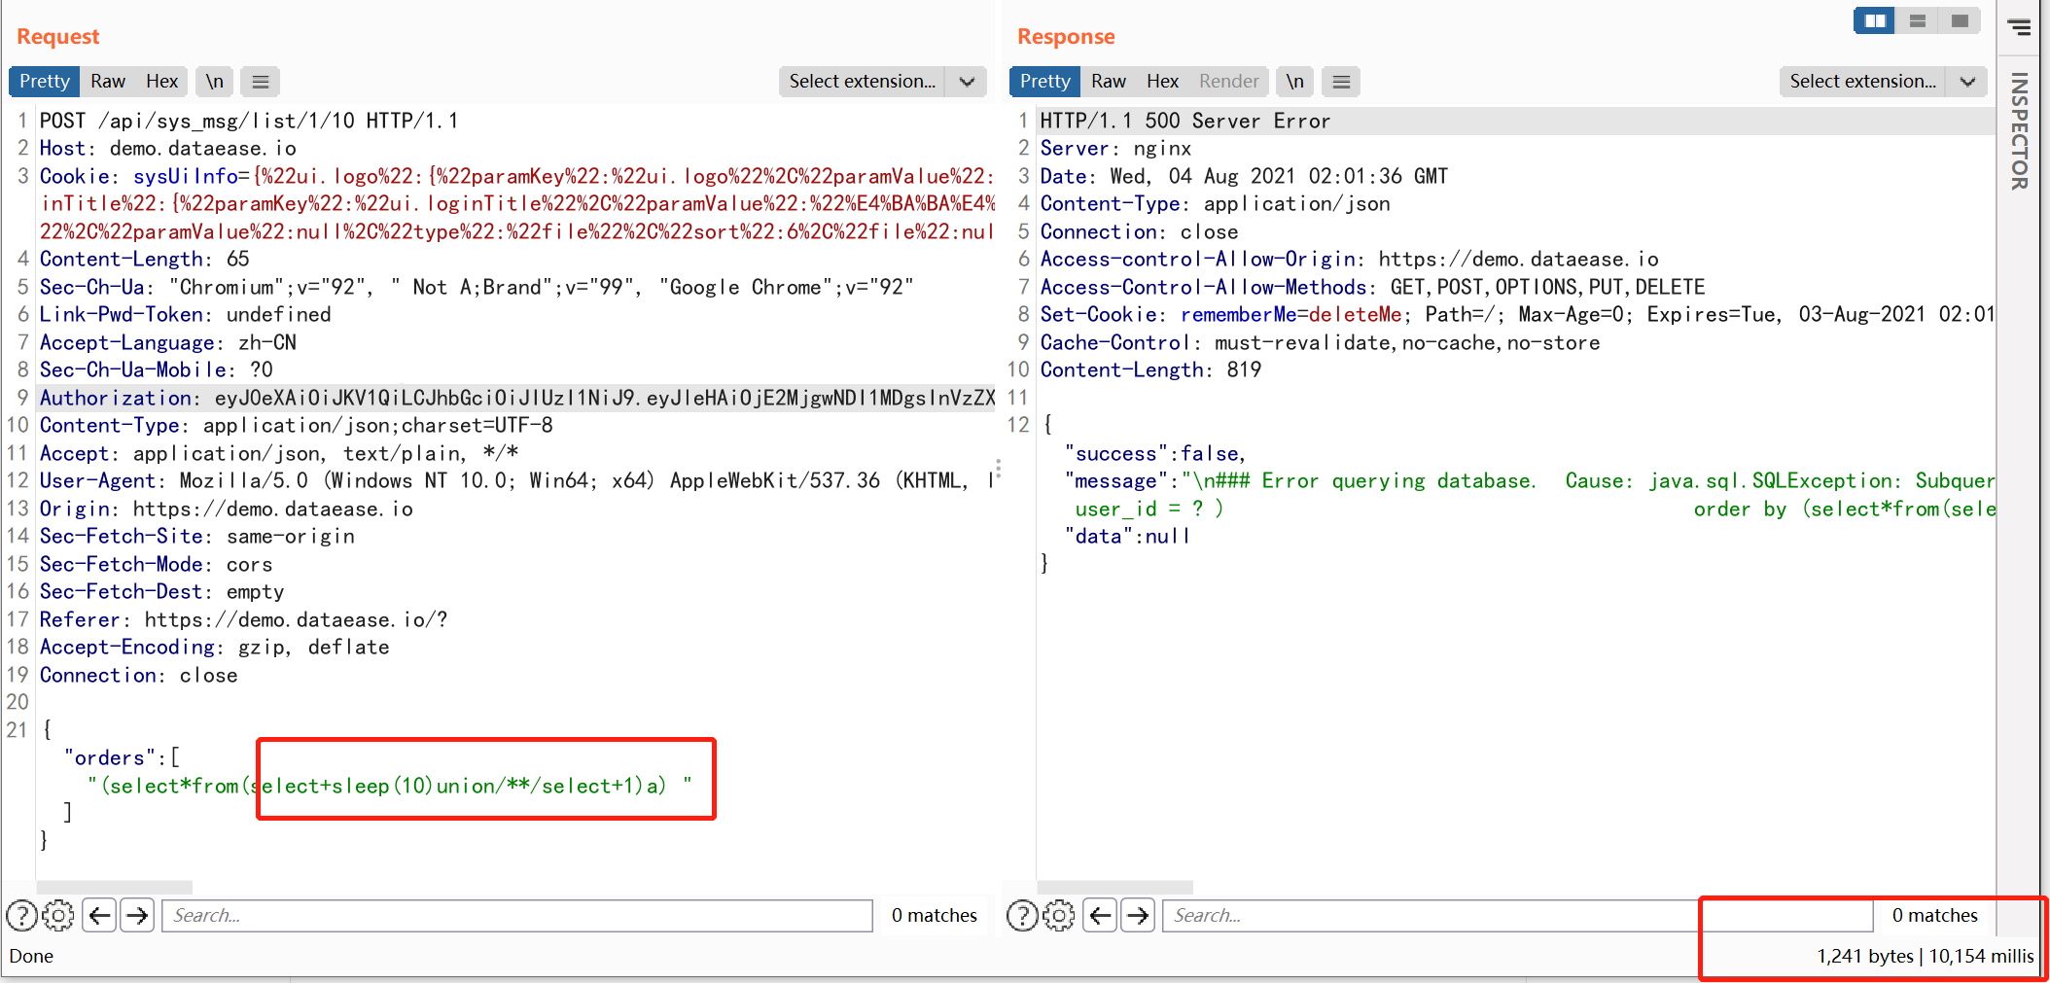Open the search settings gear in Response panel
This screenshot has width=2050, height=983.
coord(1059,915)
